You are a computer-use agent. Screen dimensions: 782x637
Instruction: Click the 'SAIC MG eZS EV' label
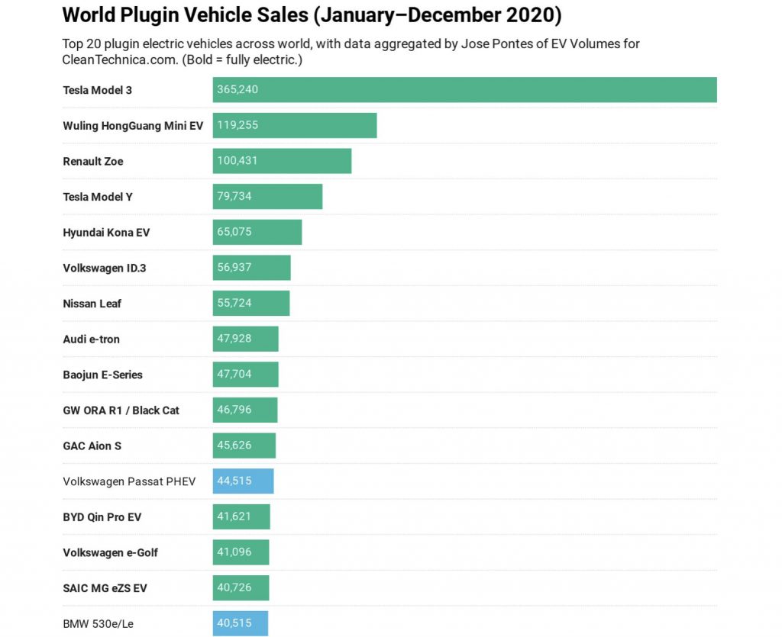pyautogui.click(x=105, y=589)
